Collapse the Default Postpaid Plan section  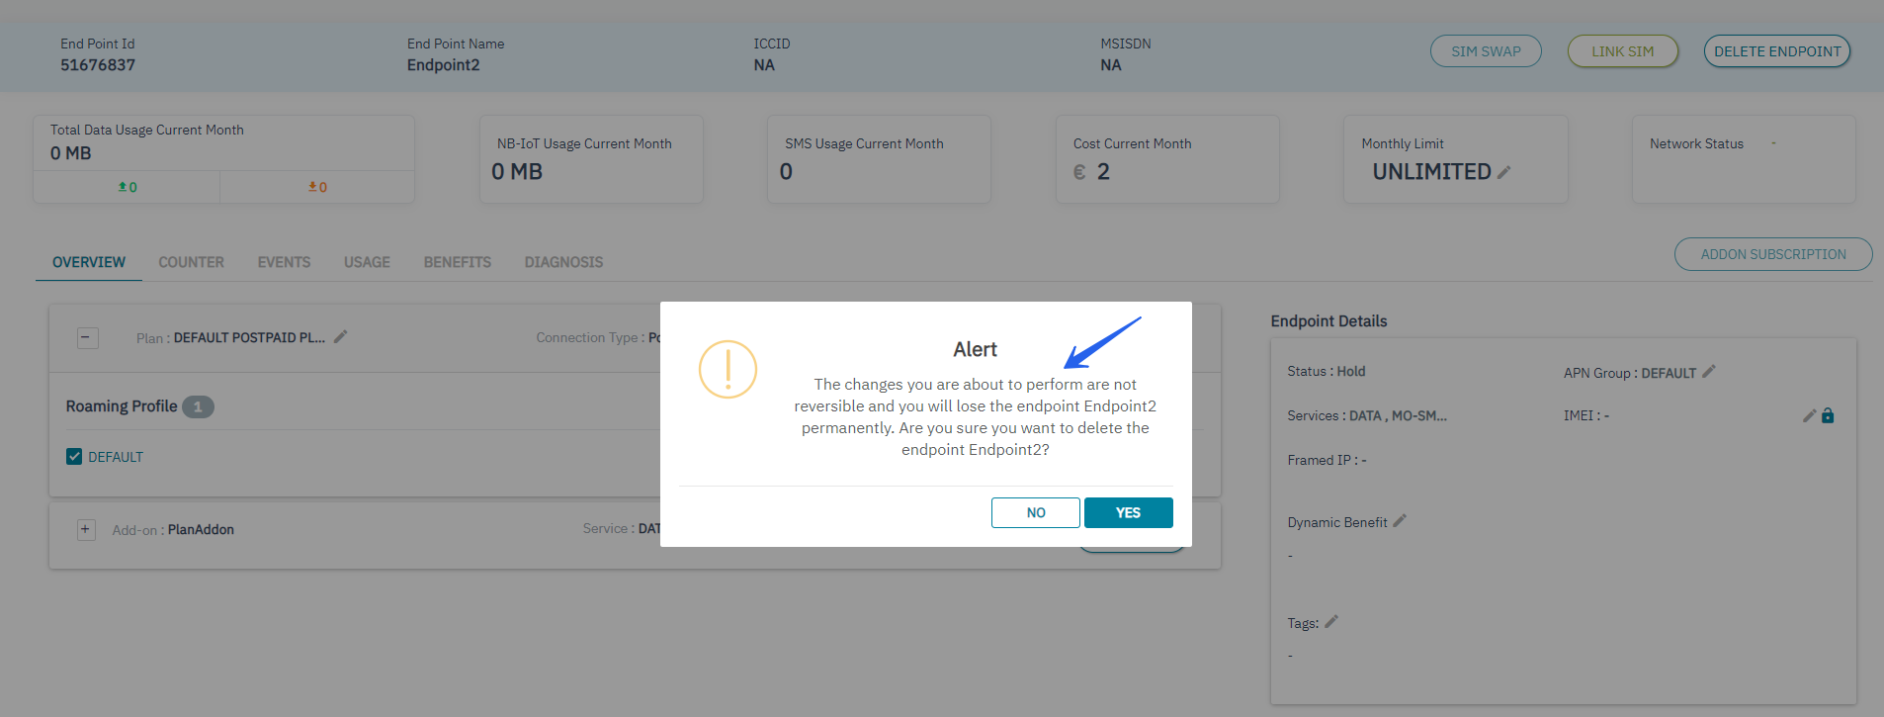tap(87, 337)
